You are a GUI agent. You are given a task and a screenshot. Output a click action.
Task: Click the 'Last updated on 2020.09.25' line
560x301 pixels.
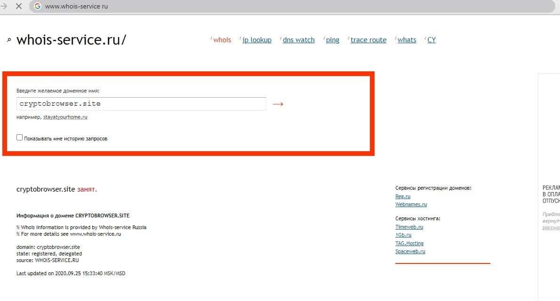click(x=71, y=273)
